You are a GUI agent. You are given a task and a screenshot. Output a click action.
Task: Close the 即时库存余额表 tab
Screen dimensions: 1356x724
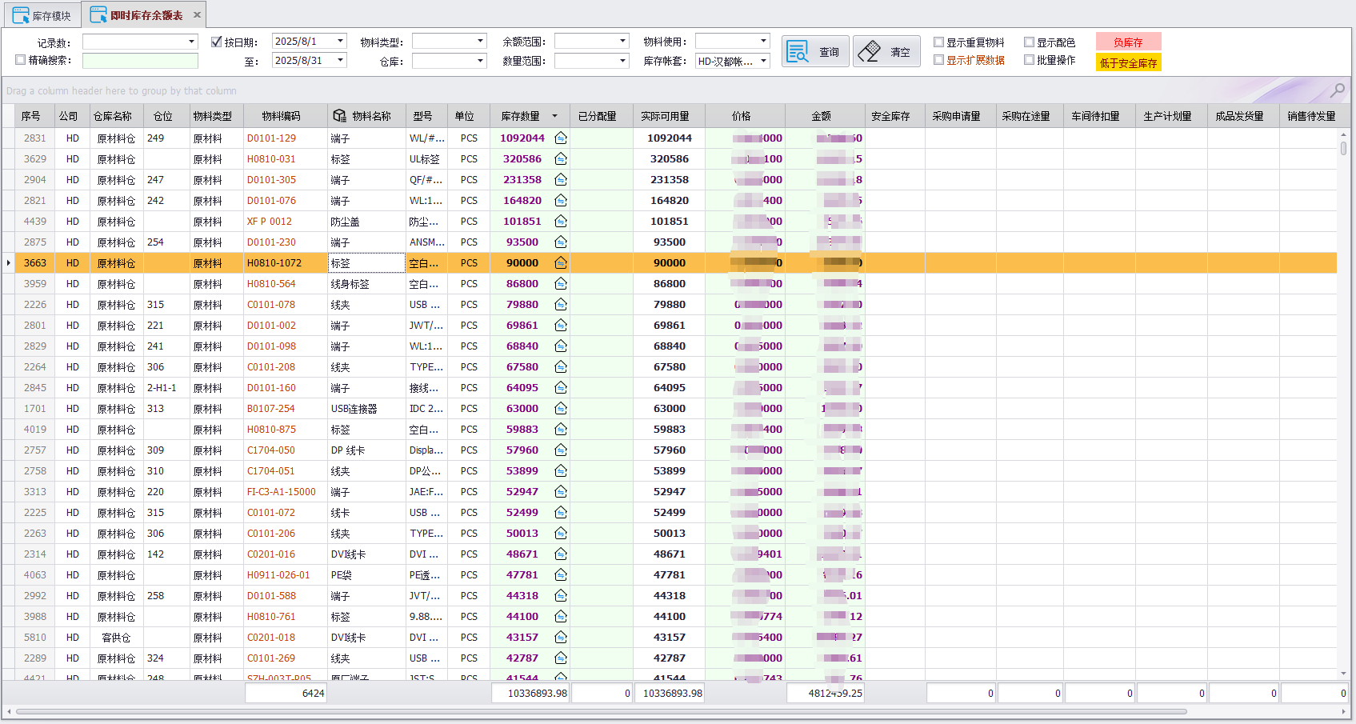197,15
